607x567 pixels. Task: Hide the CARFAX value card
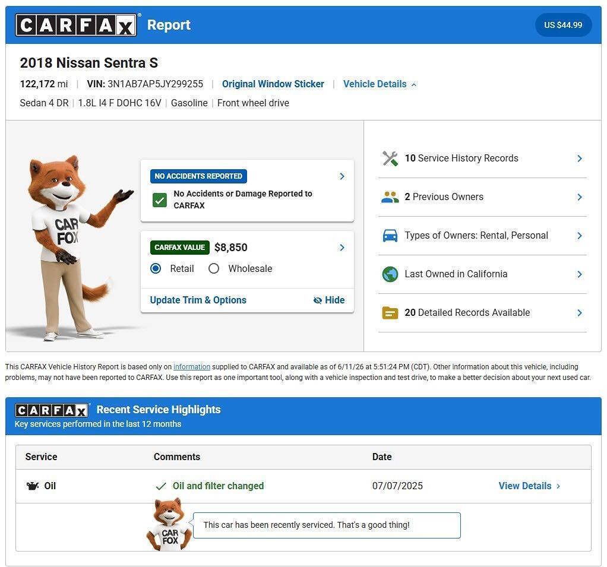329,300
